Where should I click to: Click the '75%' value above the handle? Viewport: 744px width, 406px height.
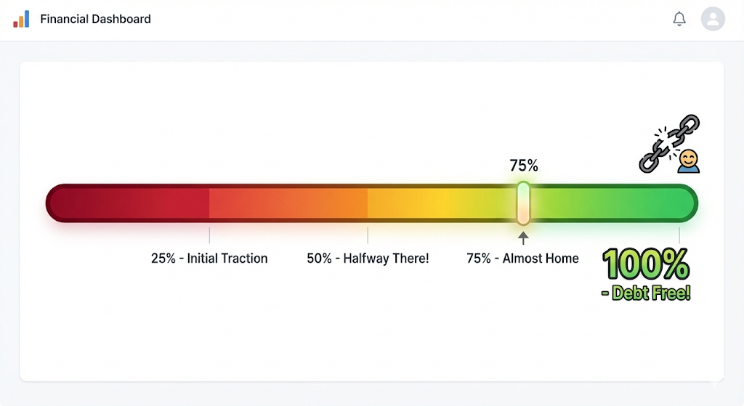524,166
